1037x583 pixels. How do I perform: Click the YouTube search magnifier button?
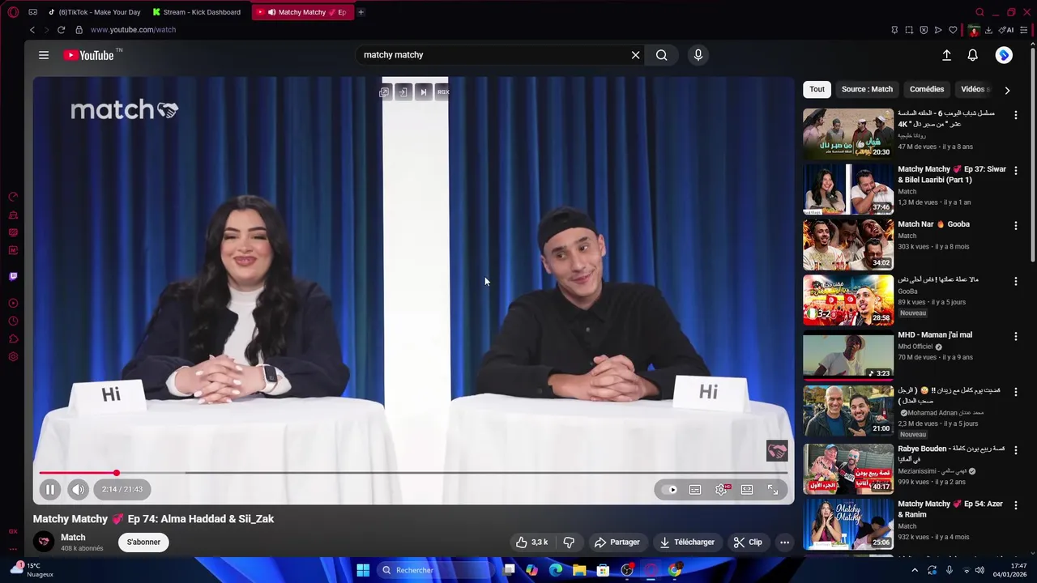[x=662, y=55]
